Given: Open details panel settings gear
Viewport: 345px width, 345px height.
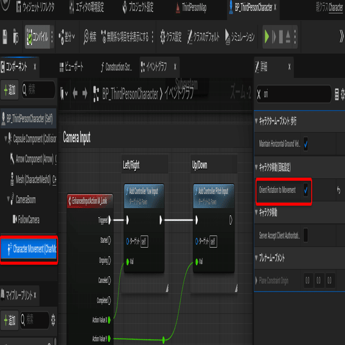Looking at the screenshot, I should coord(343,94).
